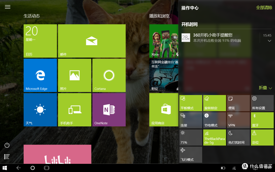Click Clear all in Action Center

pos(264,8)
